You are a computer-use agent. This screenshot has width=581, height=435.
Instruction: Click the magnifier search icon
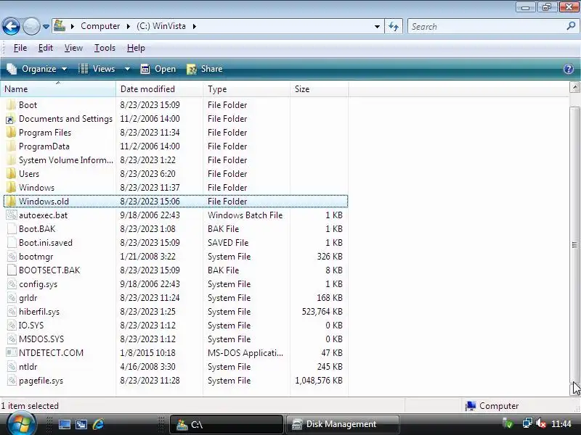point(571,26)
